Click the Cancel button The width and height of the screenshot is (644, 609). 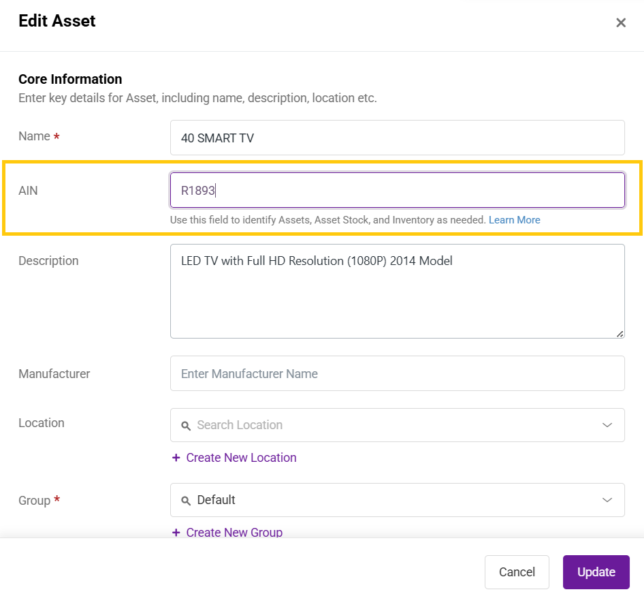[x=517, y=572]
